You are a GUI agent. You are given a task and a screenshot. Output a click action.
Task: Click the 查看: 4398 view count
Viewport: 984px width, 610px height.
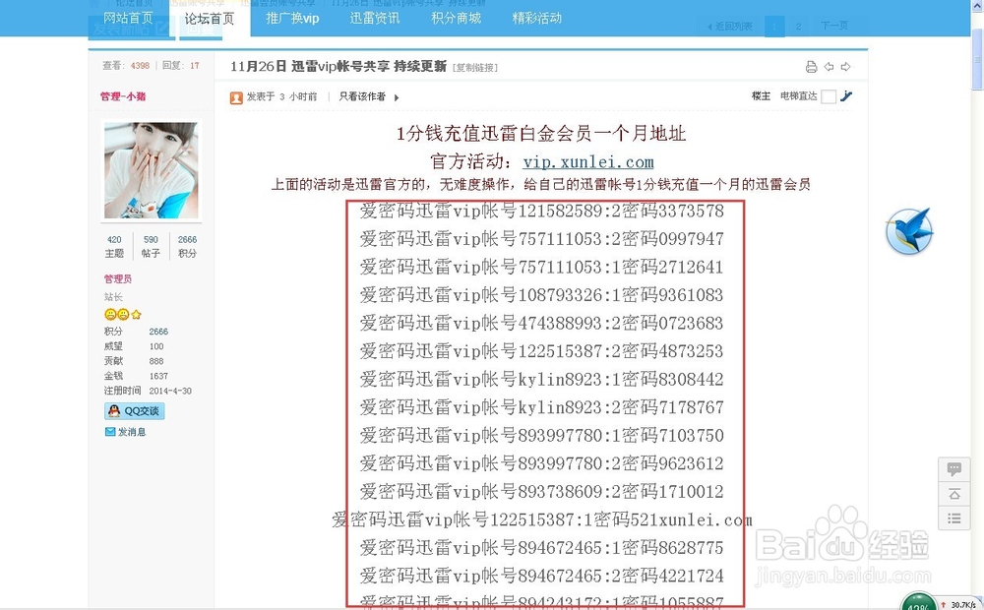[x=126, y=65]
